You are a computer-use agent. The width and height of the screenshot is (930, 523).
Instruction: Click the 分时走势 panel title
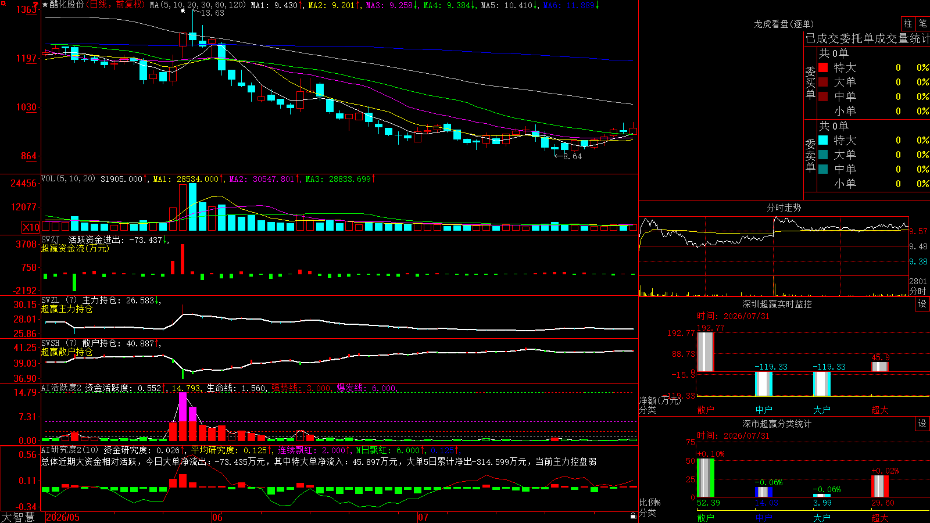[784, 207]
